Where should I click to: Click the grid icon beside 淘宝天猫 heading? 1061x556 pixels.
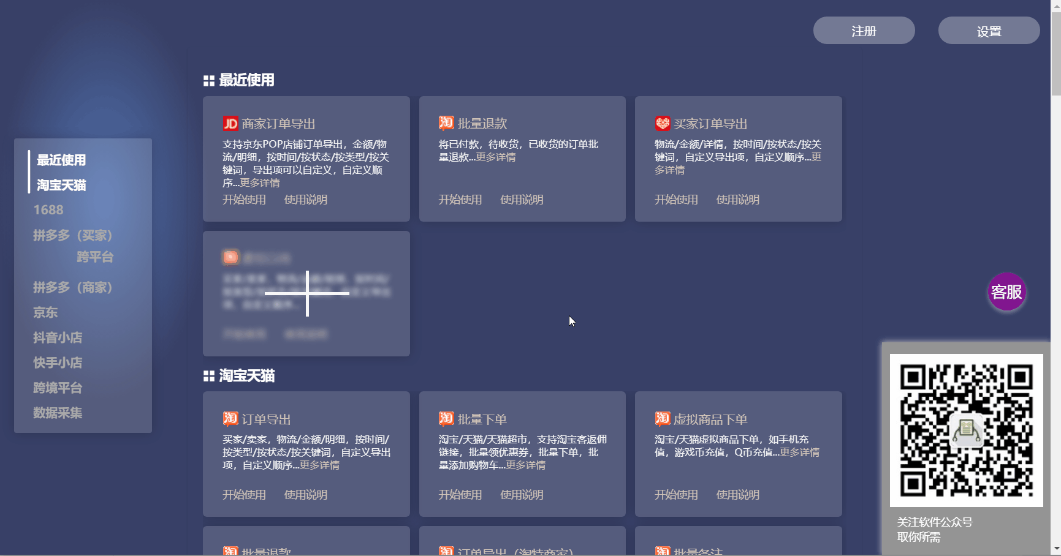209,376
